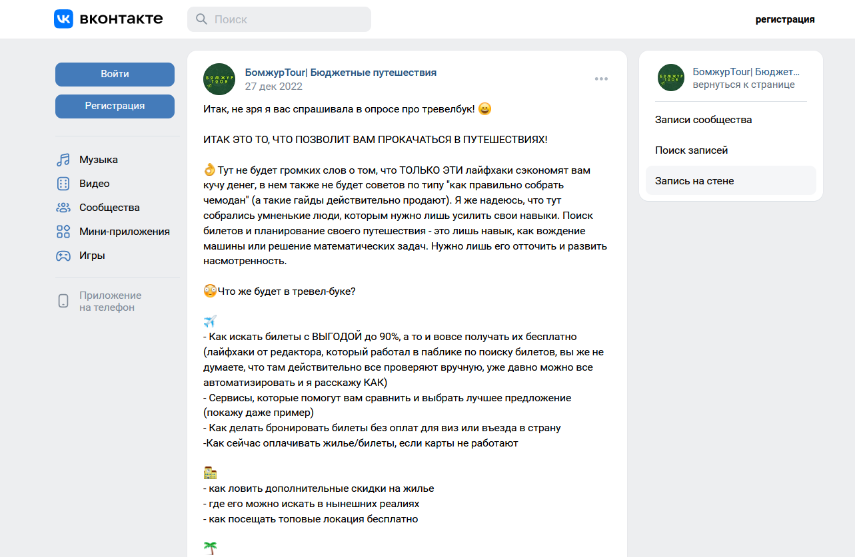The height and width of the screenshot is (557, 855).
Task: Select Записи сообщества in the side menu
Action: (703, 120)
